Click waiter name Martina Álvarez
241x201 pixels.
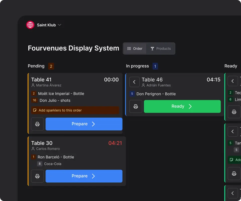pyautogui.click(x=49, y=85)
